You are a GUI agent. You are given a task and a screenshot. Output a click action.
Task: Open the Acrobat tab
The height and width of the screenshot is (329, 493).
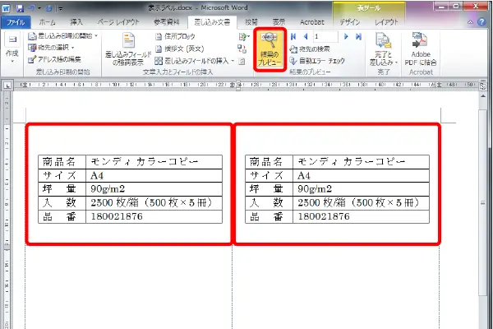(x=312, y=22)
